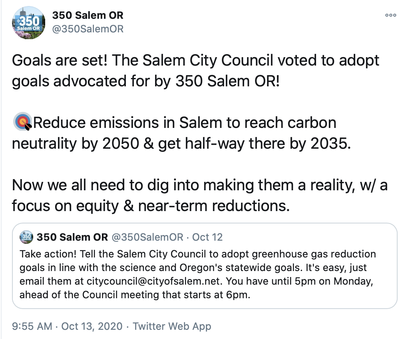Open the "Twitter Web App" source link

click(172, 326)
